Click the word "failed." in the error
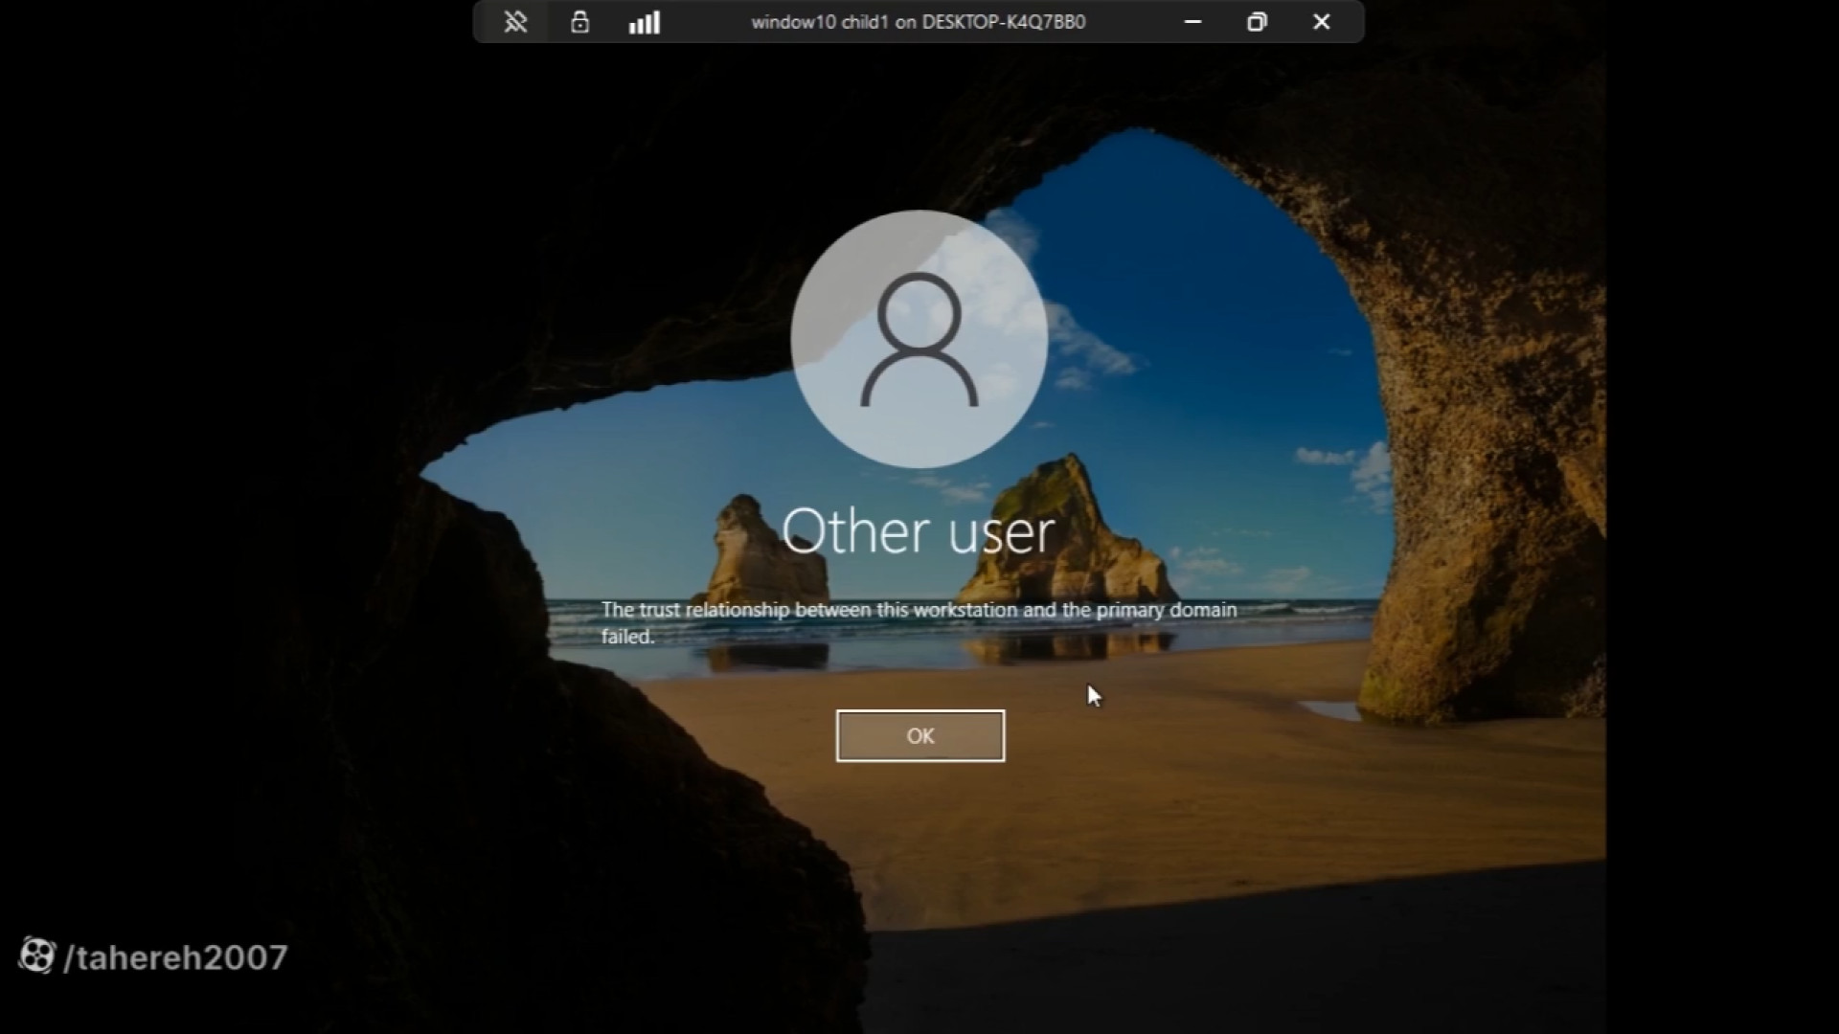 tap(627, 637)
